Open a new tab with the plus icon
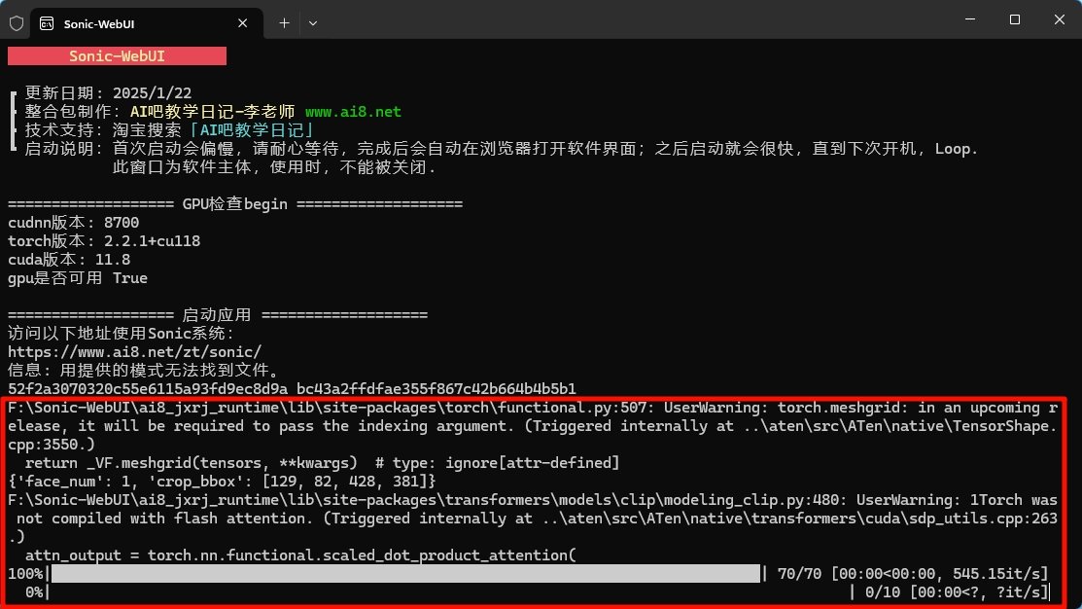Screen dimensions: 1082x609 [283, 22]
